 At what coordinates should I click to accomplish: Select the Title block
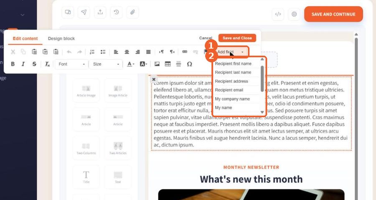pos(86,177)
